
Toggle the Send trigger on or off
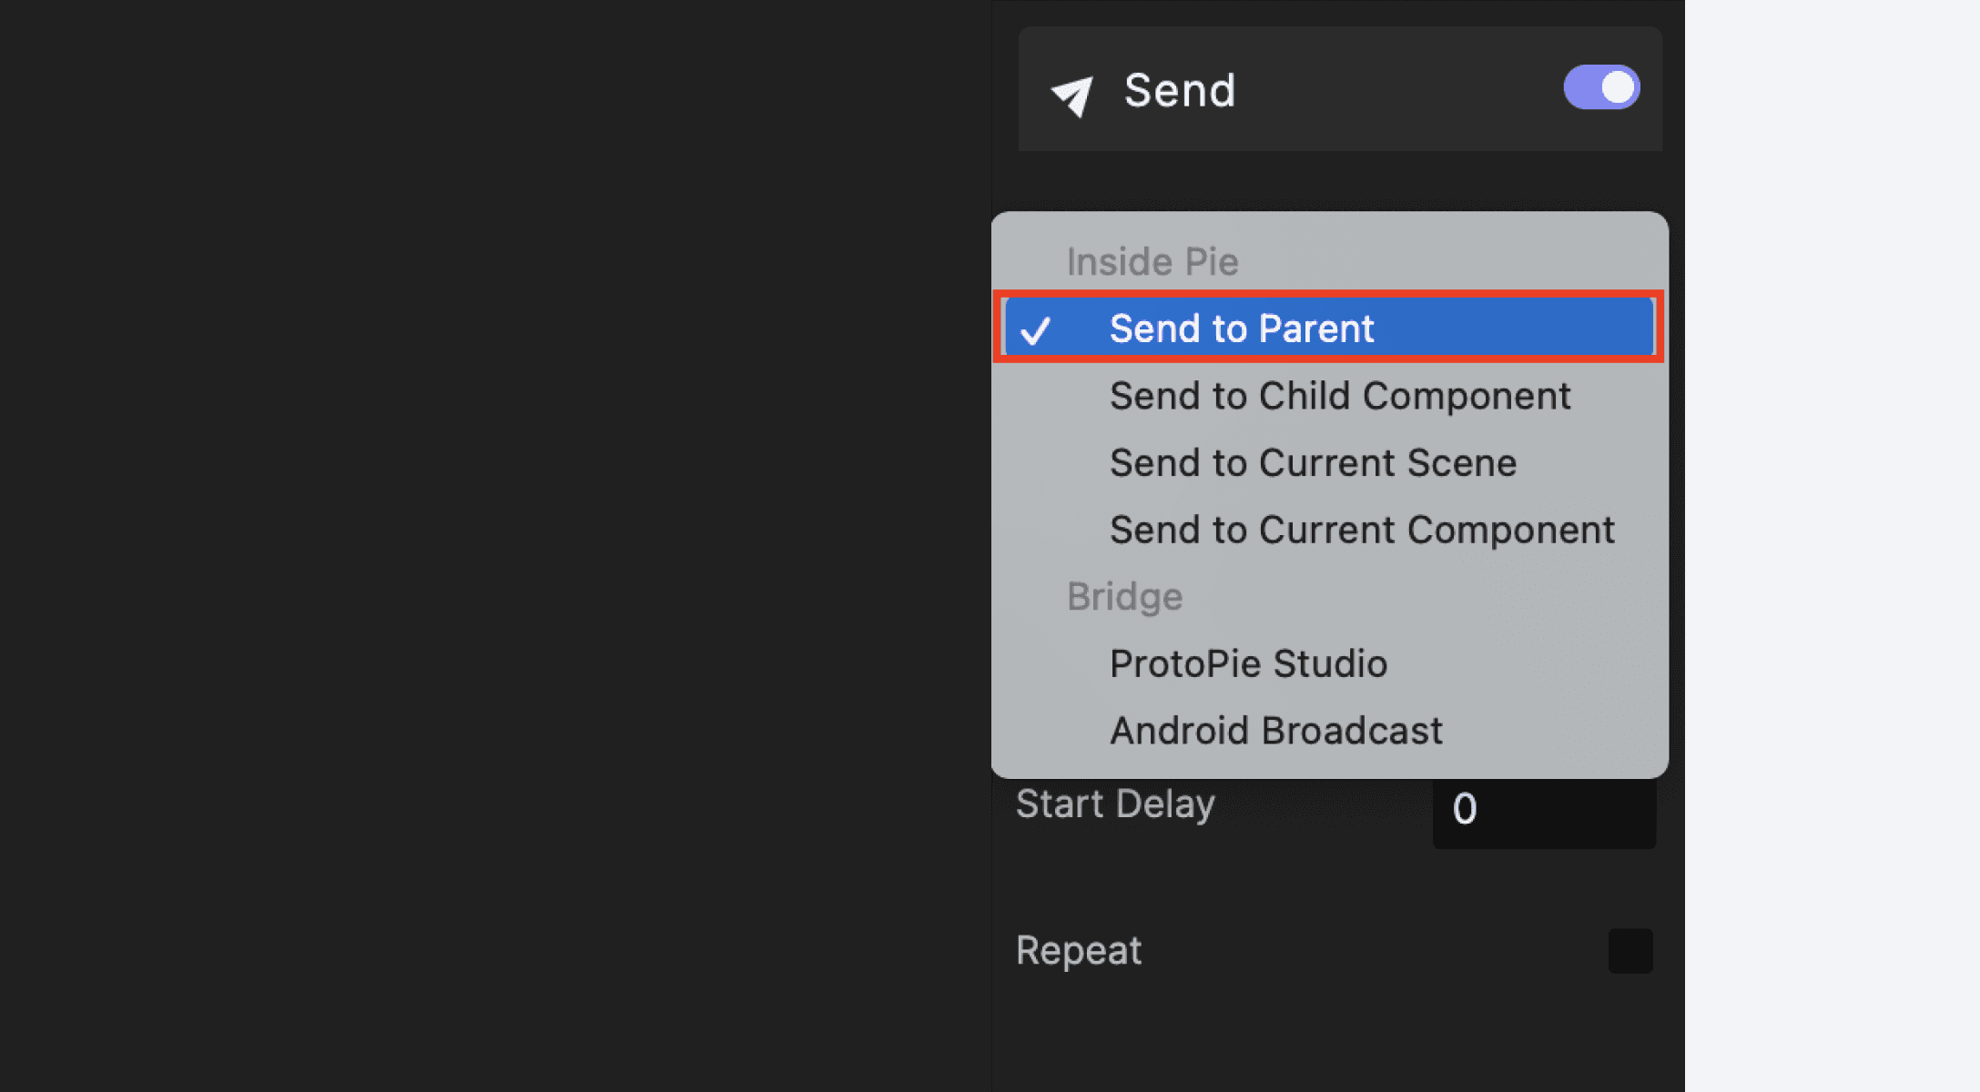click(x=1601, y=87)
